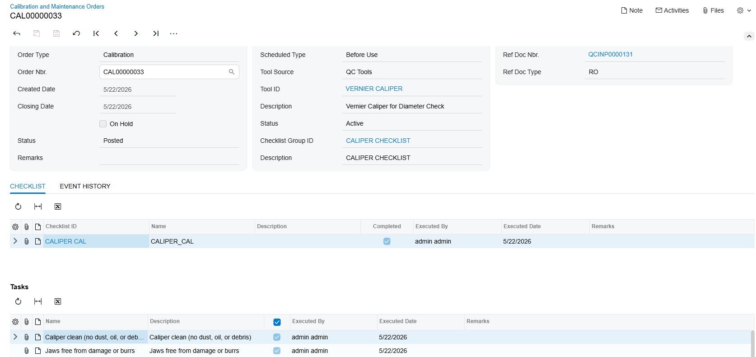Click the Undo/Cancel icon
This screenshot has width=756, height=357.
pos(76,33)
